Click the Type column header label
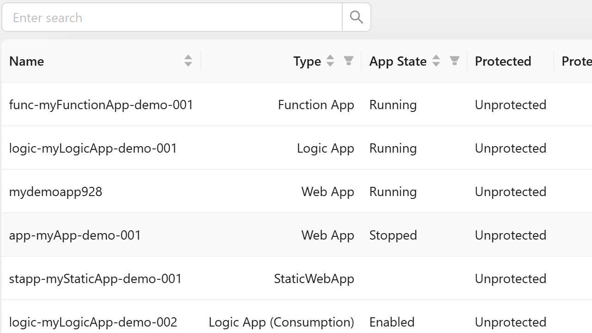592x333 pixels. (x=307, y=61)
